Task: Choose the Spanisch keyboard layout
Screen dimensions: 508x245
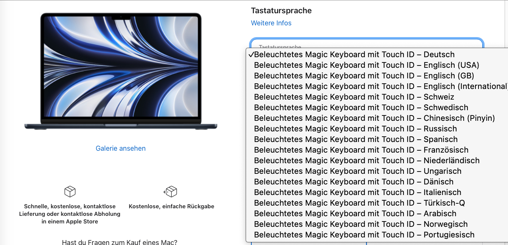Action: (x=377, y=139)
